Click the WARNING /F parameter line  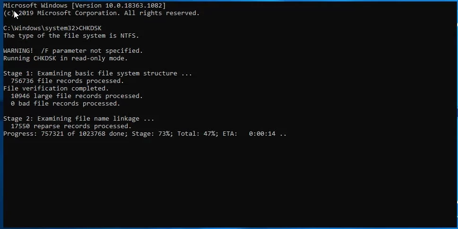point(73,51)
